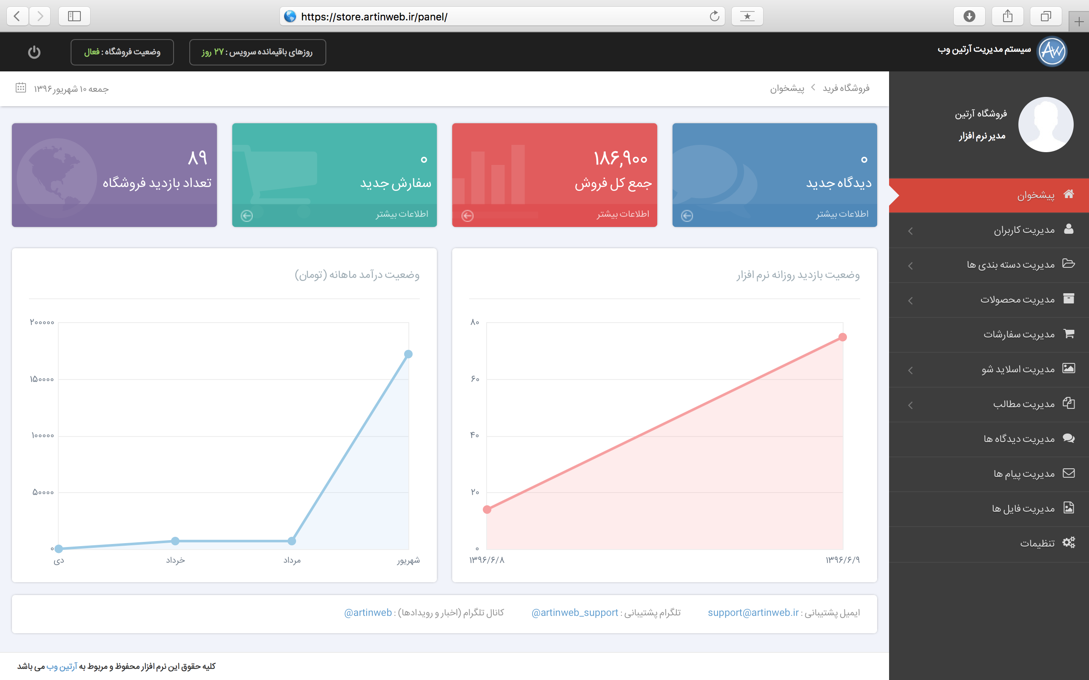Click the سیستم مدیریت آرتین وب title
Image resolution: width=1089 pixels, height=680 pixels.
[984, 49]
